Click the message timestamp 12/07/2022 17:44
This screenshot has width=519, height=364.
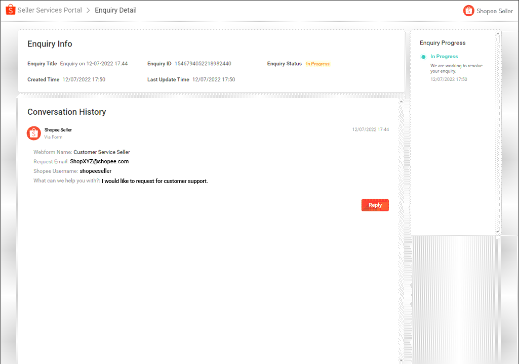pos(370,129)
